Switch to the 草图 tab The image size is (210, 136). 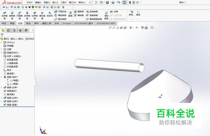(x=12, y=23)
